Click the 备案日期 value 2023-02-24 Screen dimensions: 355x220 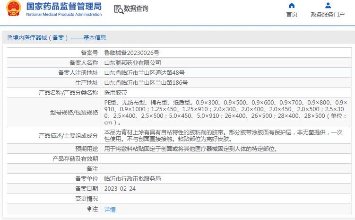pyautogui.click(x=120, y=189)
